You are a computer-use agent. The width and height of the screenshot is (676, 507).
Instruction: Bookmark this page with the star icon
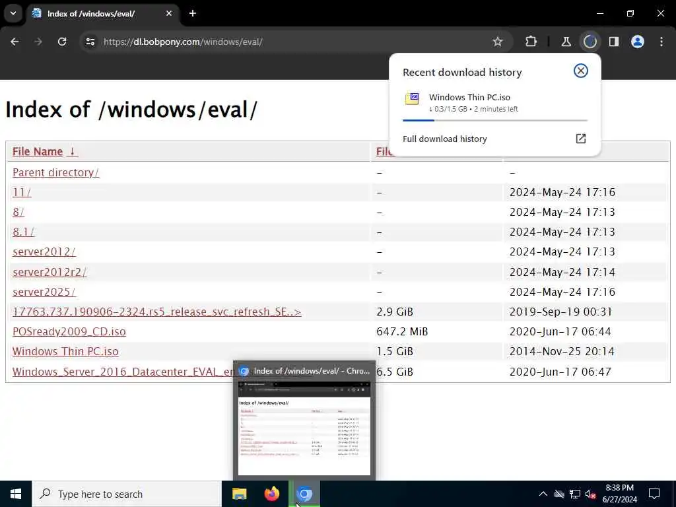498,42
